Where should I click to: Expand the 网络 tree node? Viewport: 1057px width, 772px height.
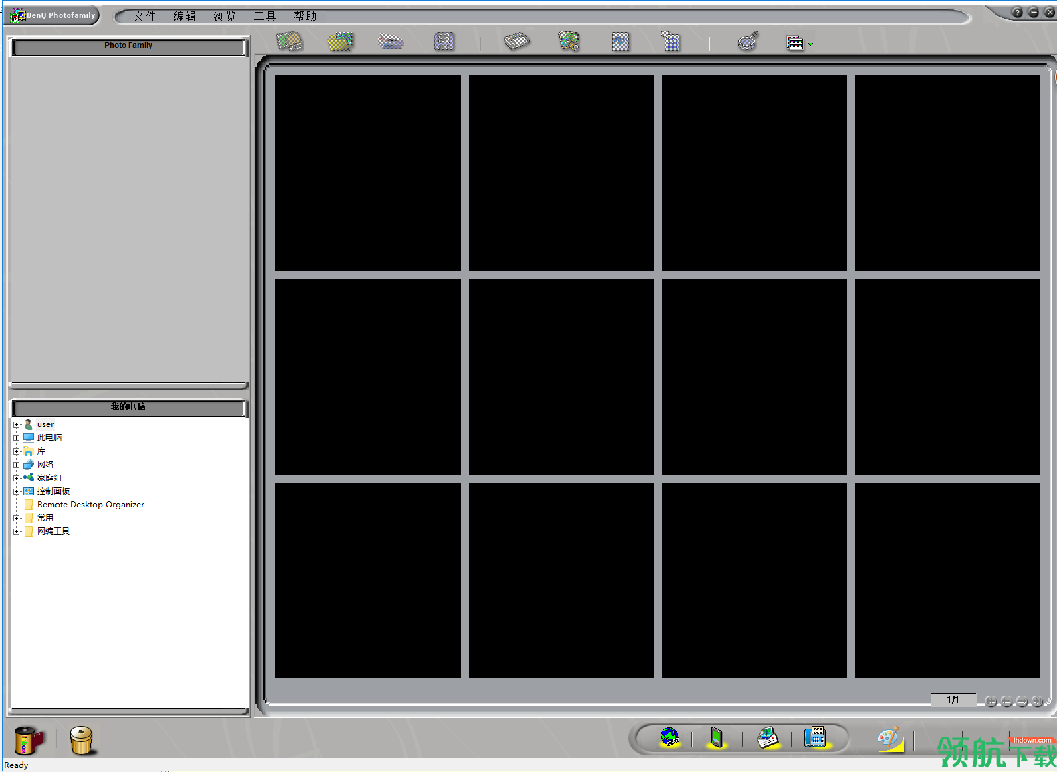point(17,465)
